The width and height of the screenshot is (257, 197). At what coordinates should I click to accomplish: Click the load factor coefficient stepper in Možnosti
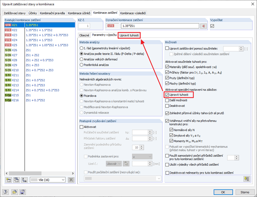tap(241, 49)
